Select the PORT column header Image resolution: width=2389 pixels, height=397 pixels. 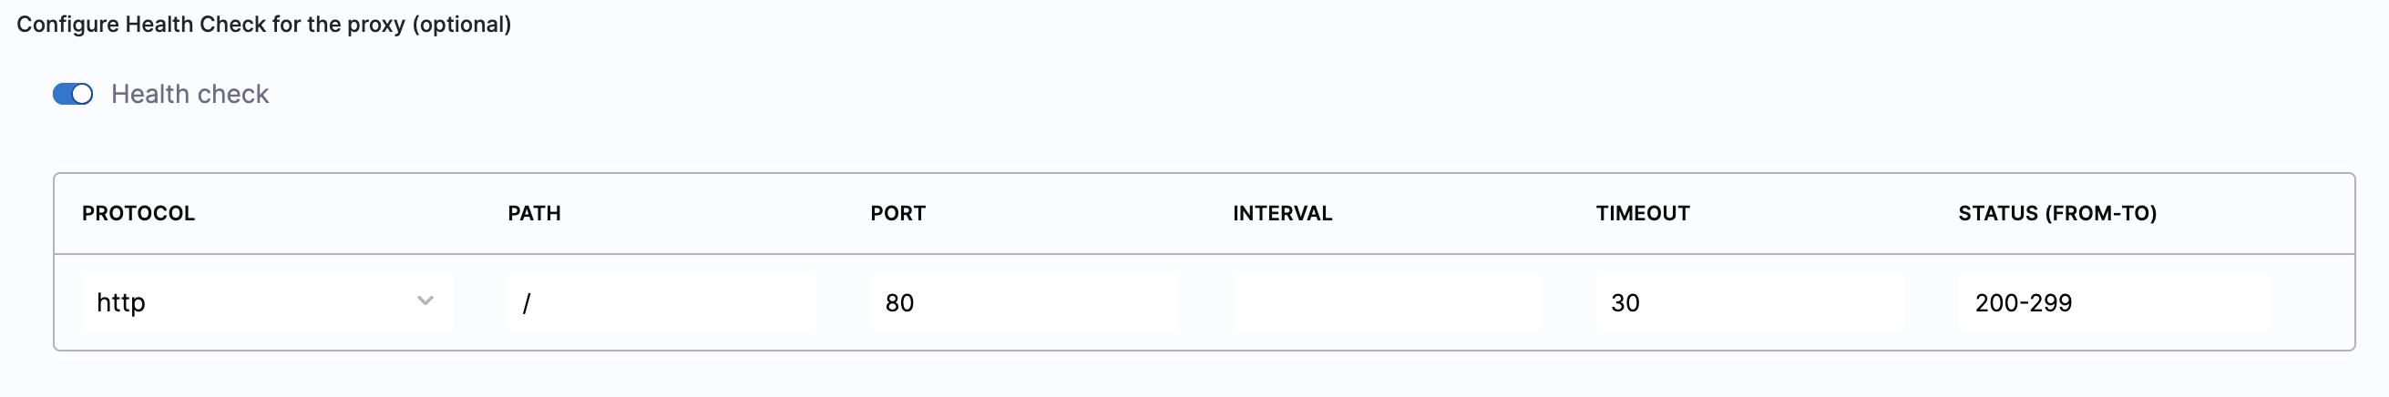pyautogui.click(x=897, y=213)
